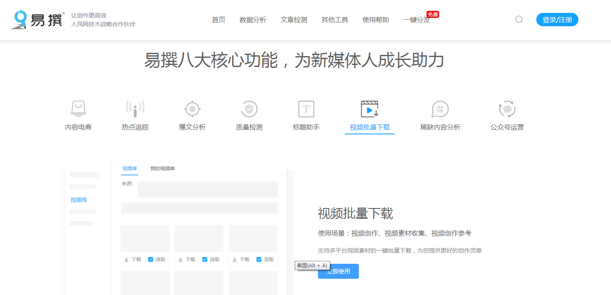Open the 使用帮助 menu
Image resolution: width=611 pixels, height=295 pixels.
pos(376,20)
